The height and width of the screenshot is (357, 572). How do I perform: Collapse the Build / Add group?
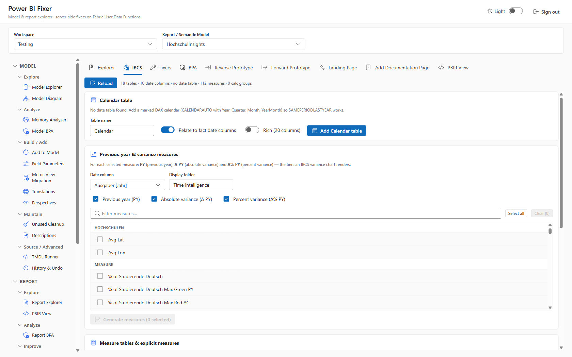pos(20,142)
